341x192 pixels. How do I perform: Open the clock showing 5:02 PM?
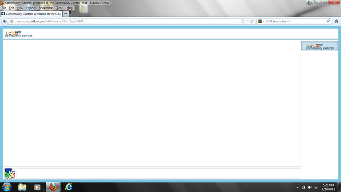pos(328,187)
